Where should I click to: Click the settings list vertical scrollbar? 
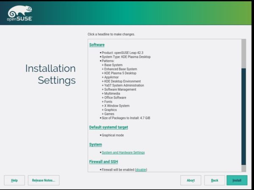pyautogui.click(x=243, y=114)
